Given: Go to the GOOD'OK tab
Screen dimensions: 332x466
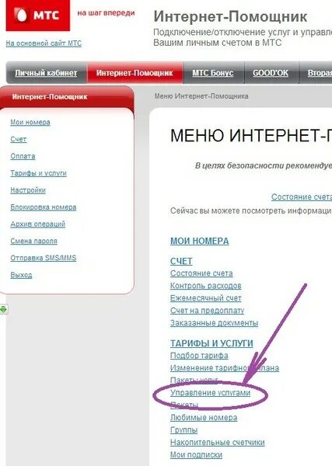Looking at the screenshot, I should point(271,73).
